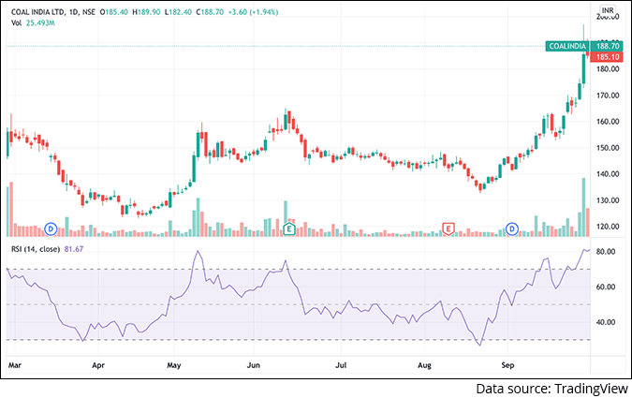Click the 150.00 price axis label
The image size is (632, 398).
(x=608, y=148)
